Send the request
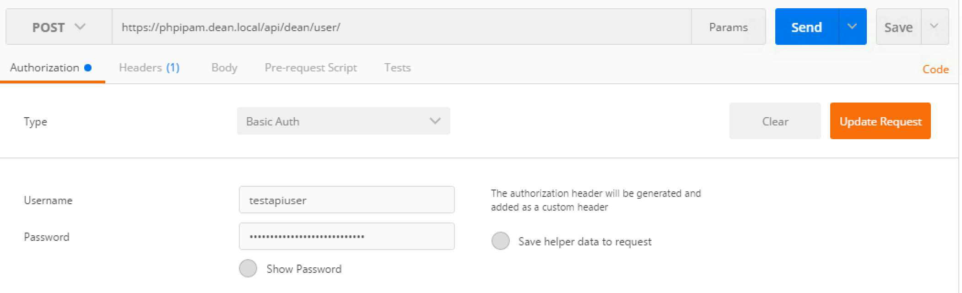Image resolution: width=962 pixels, height=293 pixels. (x=806, y=27)
